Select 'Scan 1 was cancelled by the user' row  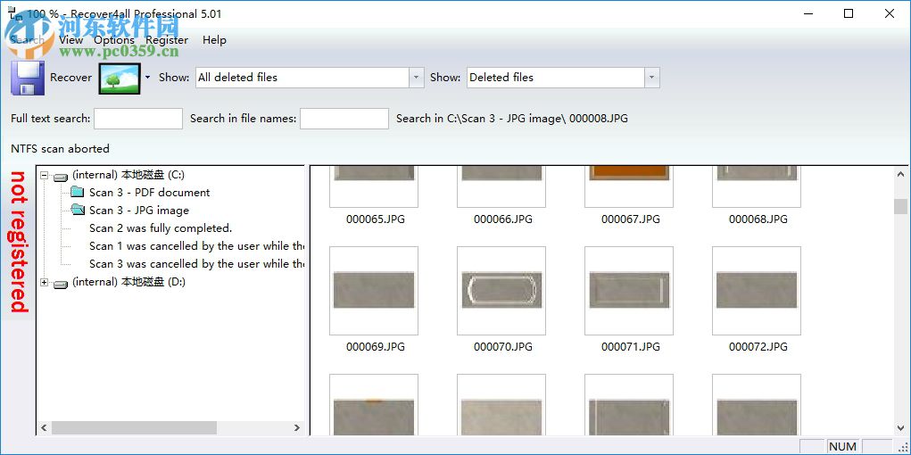196,246
